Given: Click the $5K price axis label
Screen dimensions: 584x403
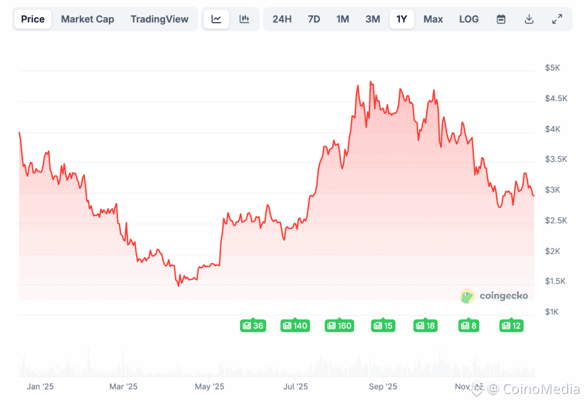Looking at the screenshot, I should pyautogui.click(x=552, y=68).
